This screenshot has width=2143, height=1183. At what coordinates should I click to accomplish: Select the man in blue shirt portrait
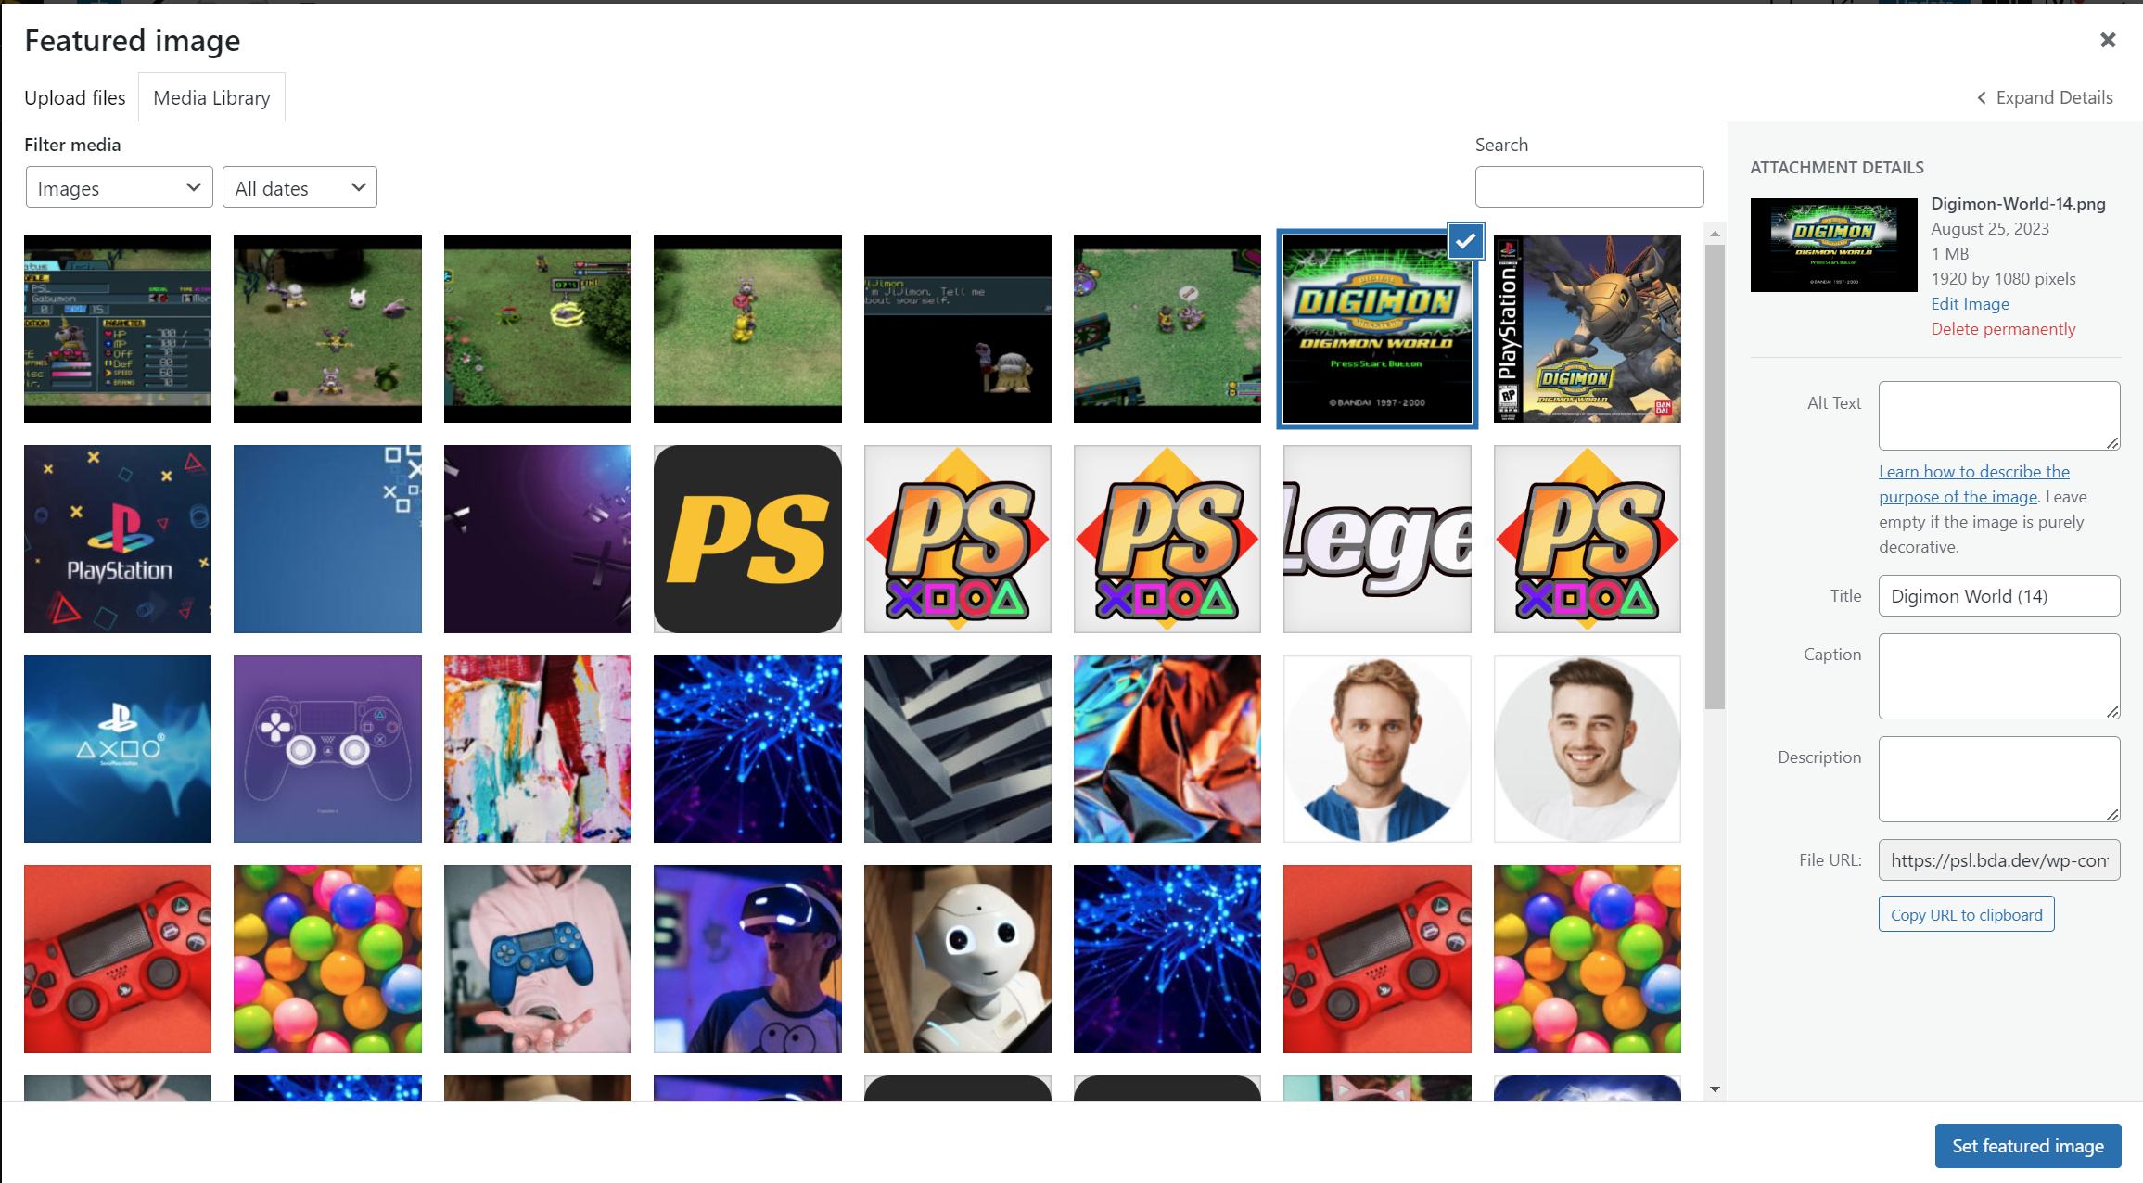(1377, 749)
